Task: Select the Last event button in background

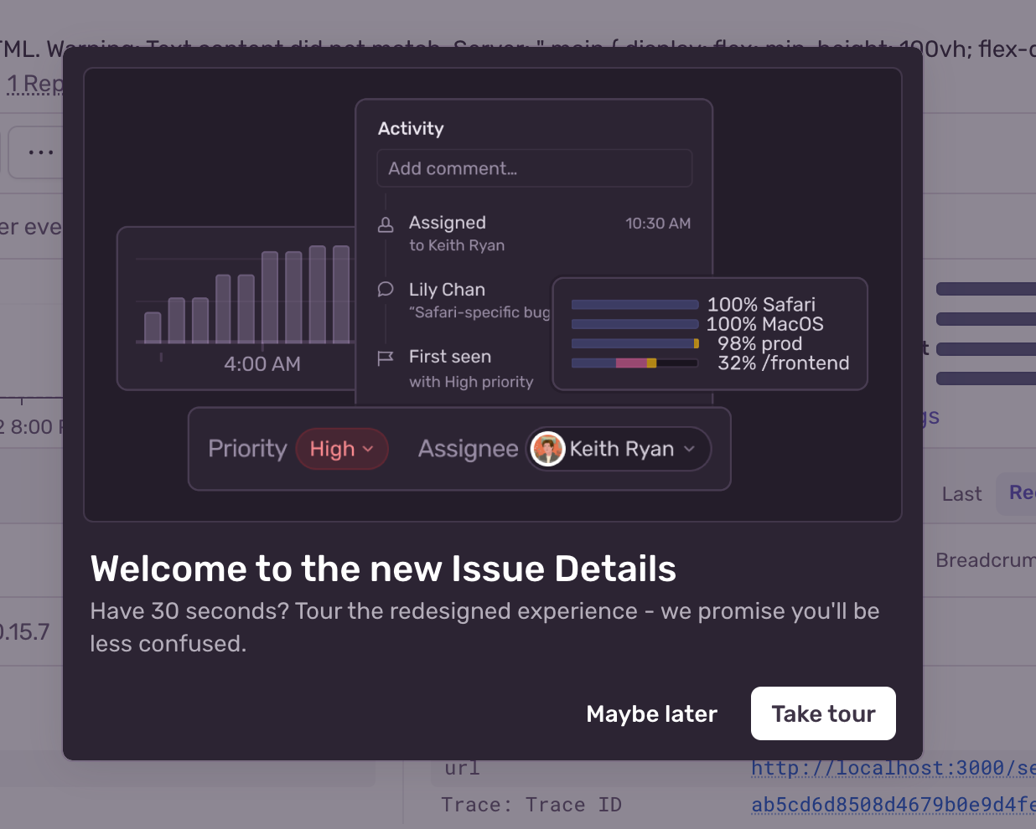Action: pyautogui.click(x=961, y=494)
